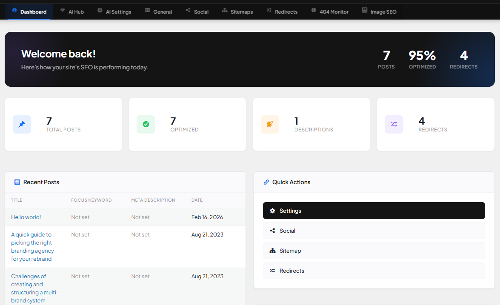Click the sitemap icon on the Sitemap quick action

272,250
